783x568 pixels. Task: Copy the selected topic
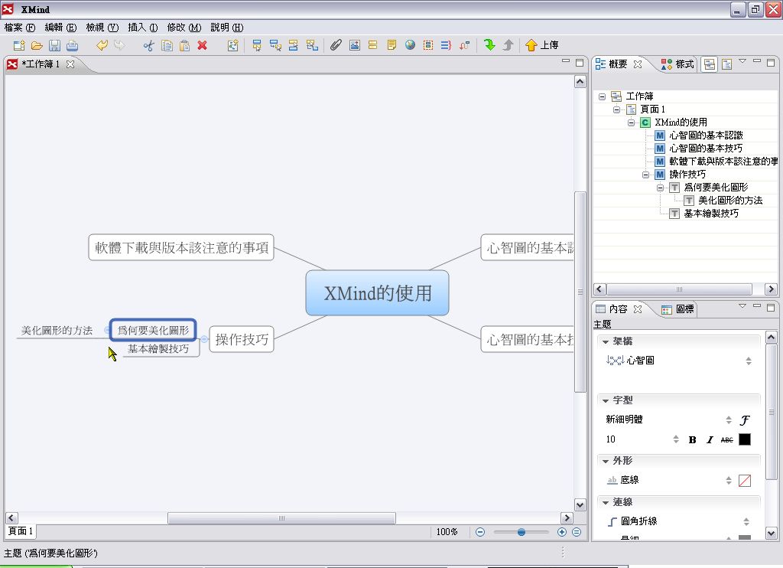(167, 45)
